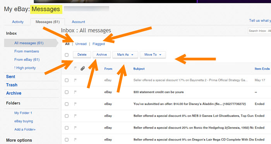Open the Tell us what you think link
Screen dimensions: 271x144
tap(260, 21)
